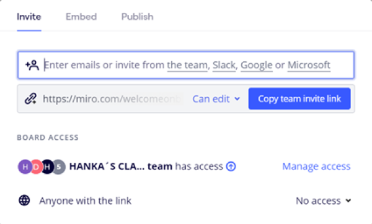Viewport: 372px width, 224px height.
Task: Click the Microsoft invite link
Action: click(309, 65)
